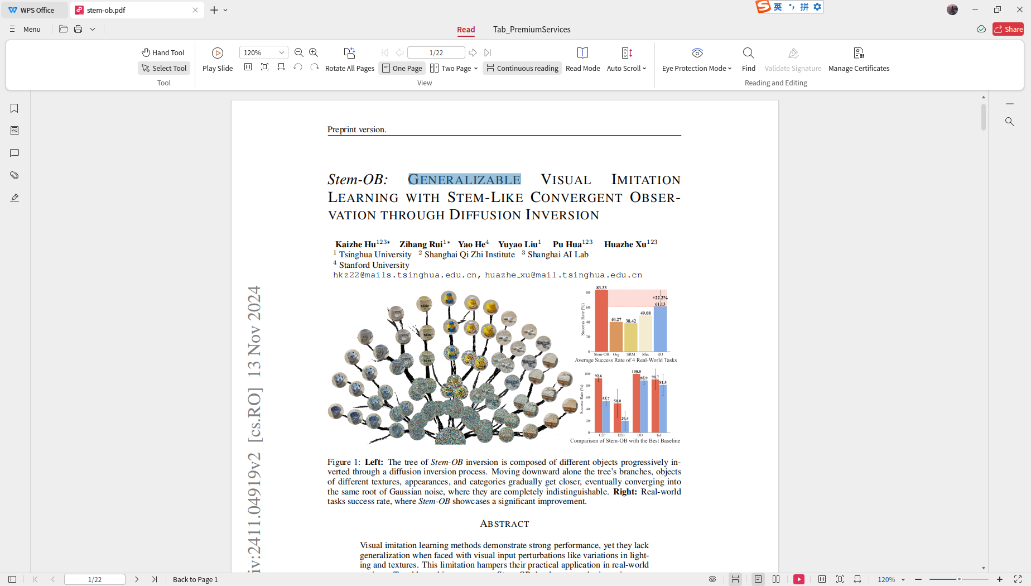This screenshot has height=586, width=1031.
Task: Click the zoom in magnifier icon
Action: click(314, 52)
